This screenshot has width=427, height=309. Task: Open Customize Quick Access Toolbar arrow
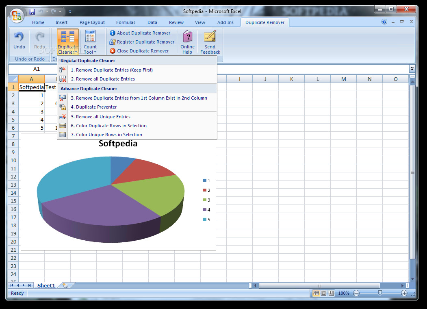coord(70,12)
